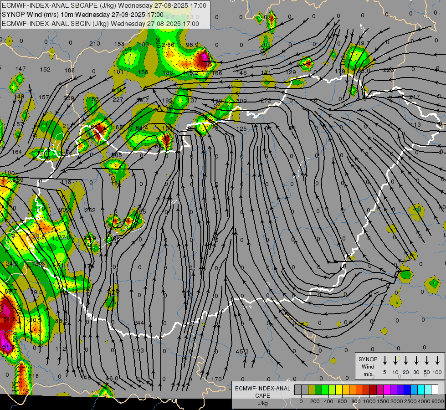Click the '2500' tick label on CAPE scale
This screenshot has width=446, height=410.
point(410,401)
